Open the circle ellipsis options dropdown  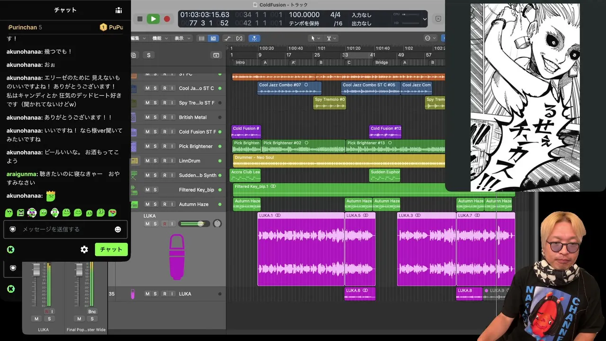coord(430,38)
